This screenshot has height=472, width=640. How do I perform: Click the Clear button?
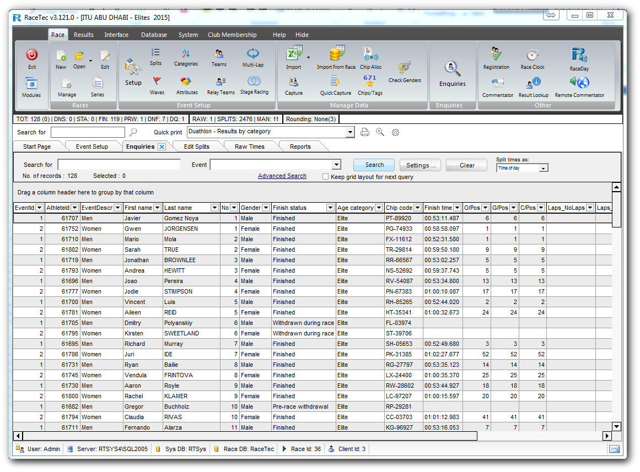coord(466,165)
